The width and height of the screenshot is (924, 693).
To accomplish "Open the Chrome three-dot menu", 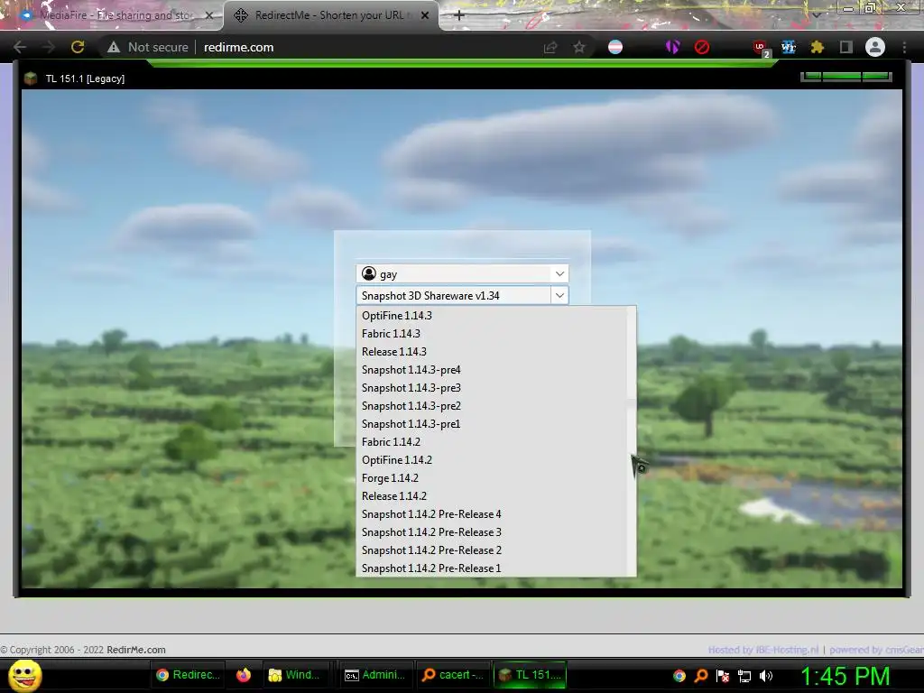I will click(904, 47).
